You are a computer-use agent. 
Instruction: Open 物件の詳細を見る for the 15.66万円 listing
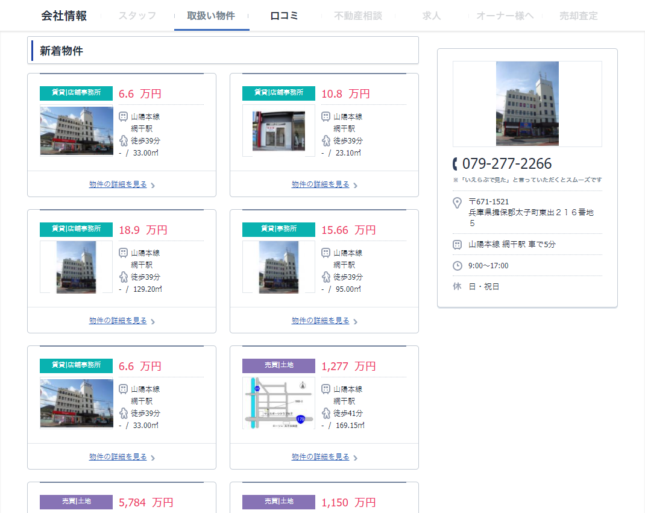pos(321,321)
